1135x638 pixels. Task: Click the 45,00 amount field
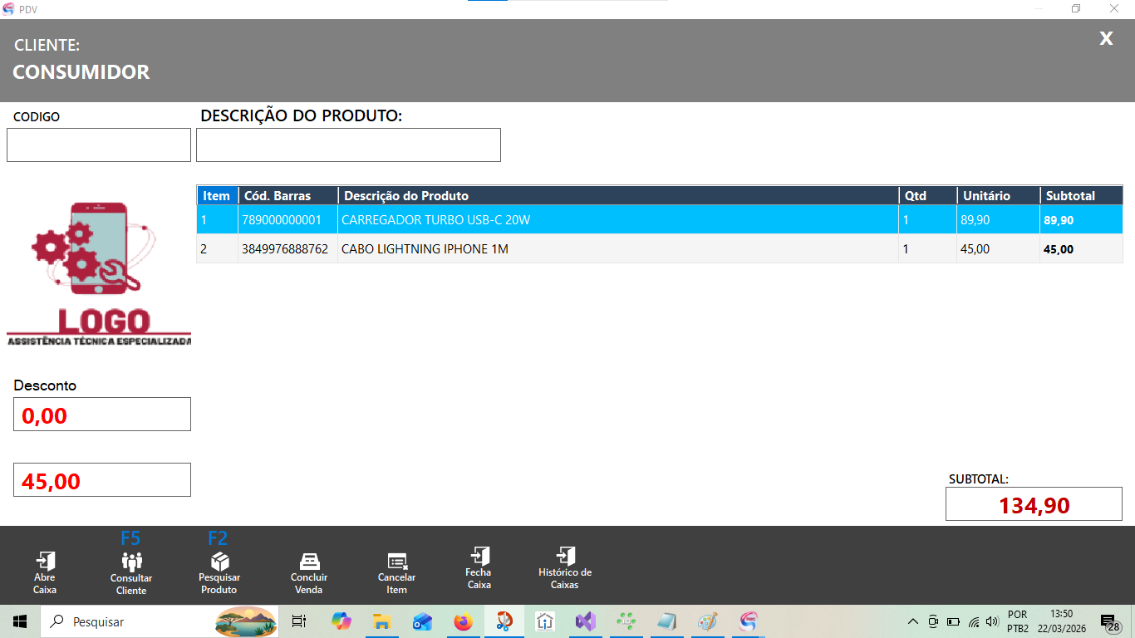[x=101, y=479]
